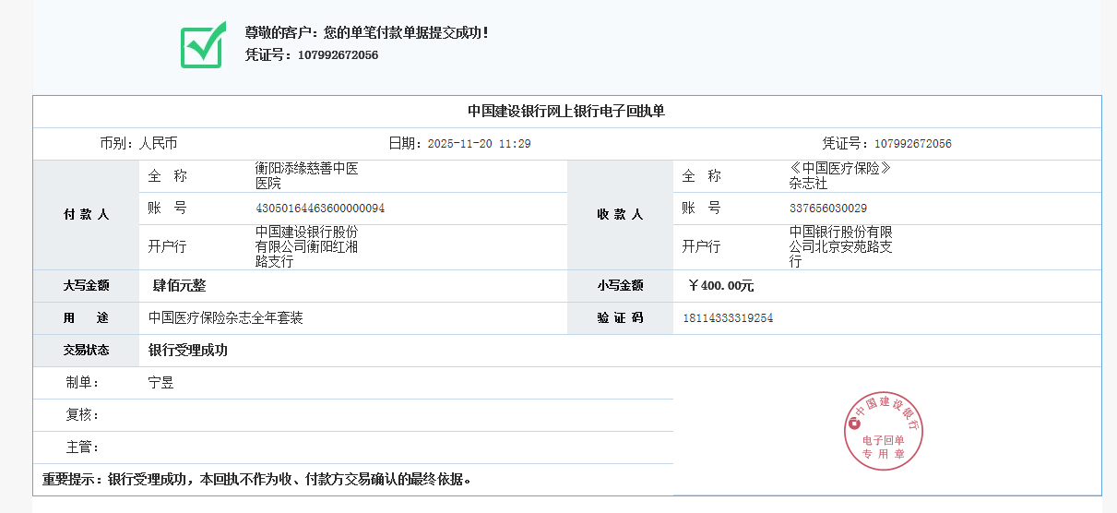Click the date 2025-11-20 11:29

click(x=479, y=144)
